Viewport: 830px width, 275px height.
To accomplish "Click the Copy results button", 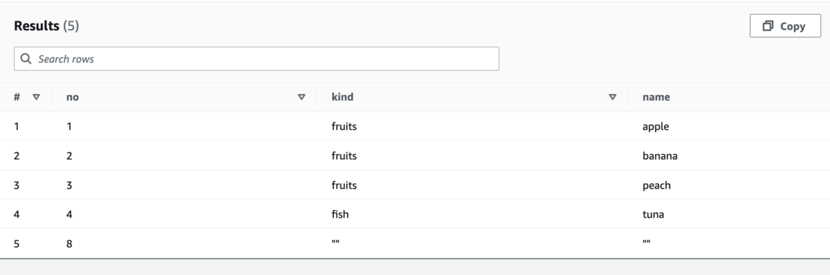I will 785,26.
